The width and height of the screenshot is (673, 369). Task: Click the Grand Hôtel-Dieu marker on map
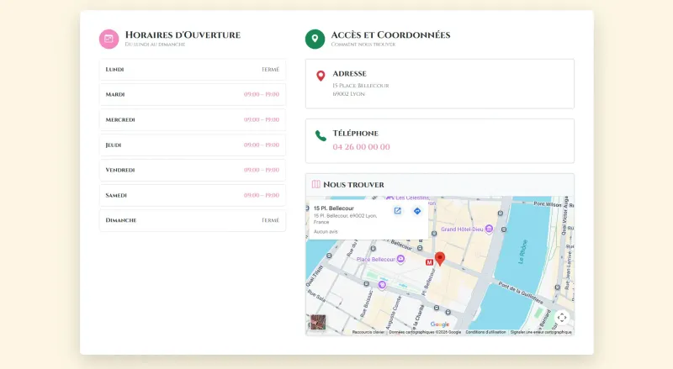click(488, 229)
